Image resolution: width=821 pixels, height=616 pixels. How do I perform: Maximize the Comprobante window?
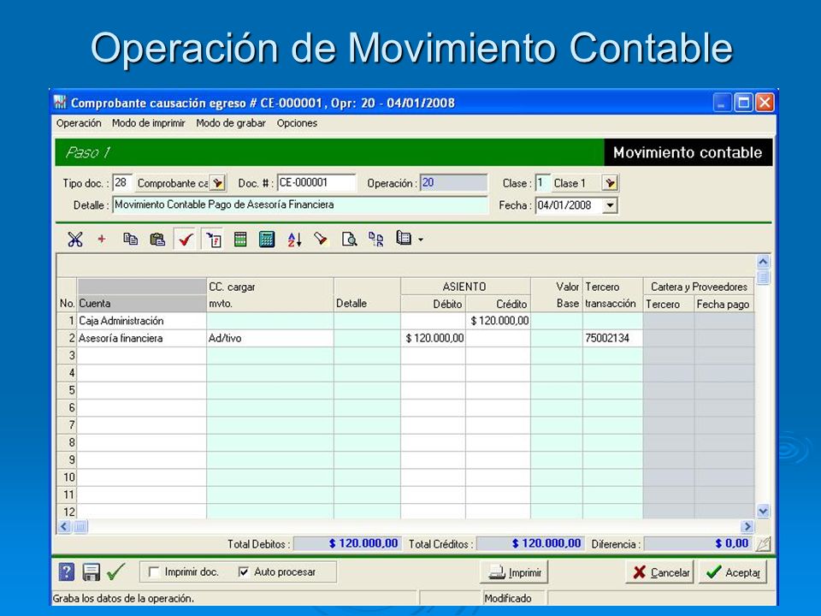(743, 102)
